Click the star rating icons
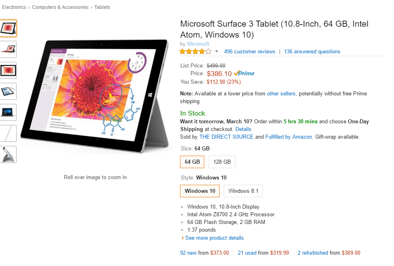Screen dimensions: 394x266 [x=195, y=52]
